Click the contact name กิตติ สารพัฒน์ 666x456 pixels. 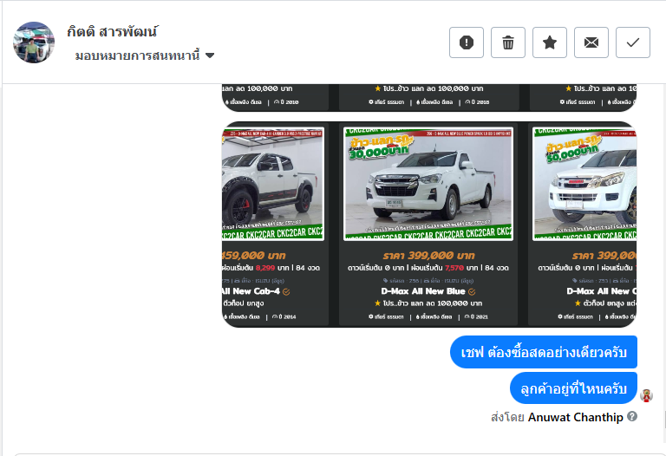tap(113, 32)
